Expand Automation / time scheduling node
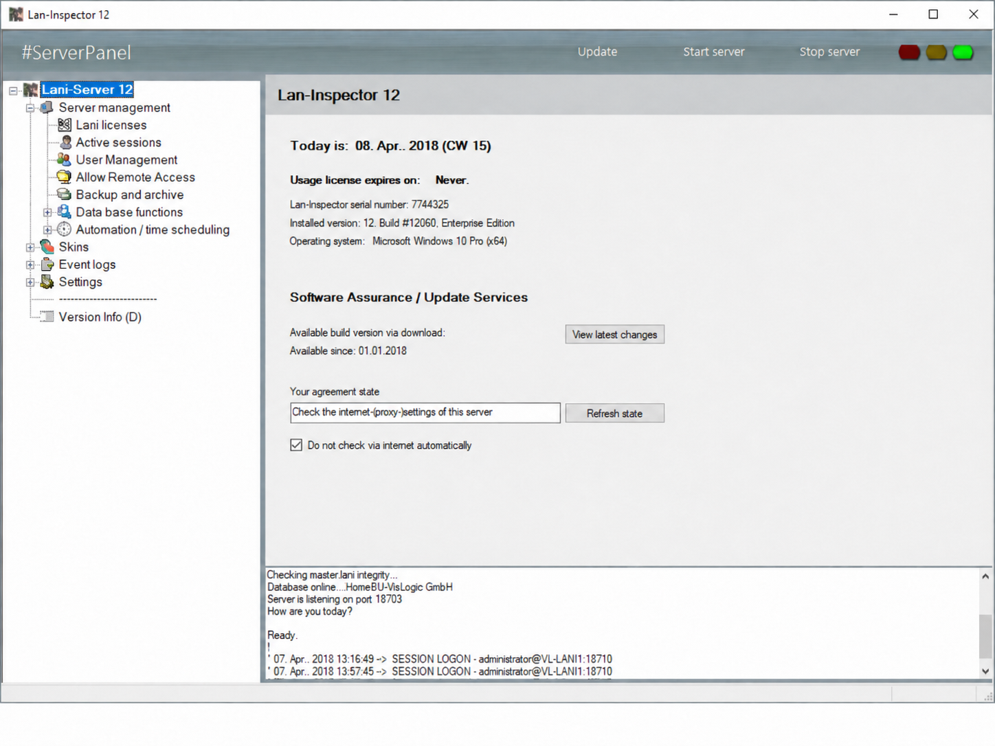Image resolution: width=995 pixels, height=746 pixels. click(x=47, y=229)
